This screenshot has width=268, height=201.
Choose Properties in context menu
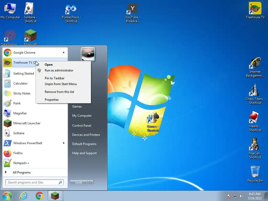(x=63, y=100)
